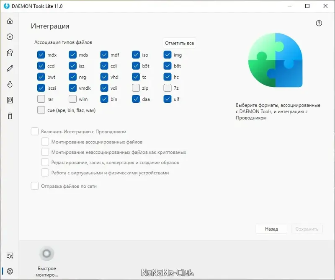
Task: Uncheck the uif file association
Action: point(167,99)
